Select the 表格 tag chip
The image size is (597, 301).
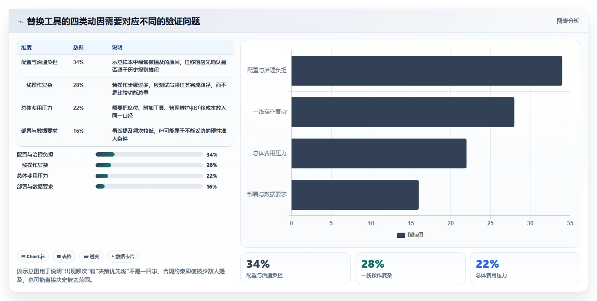coord(64,256)
